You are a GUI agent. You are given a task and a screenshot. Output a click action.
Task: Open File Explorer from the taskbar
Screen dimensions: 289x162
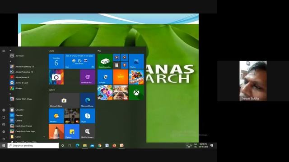tap(85, 145)
